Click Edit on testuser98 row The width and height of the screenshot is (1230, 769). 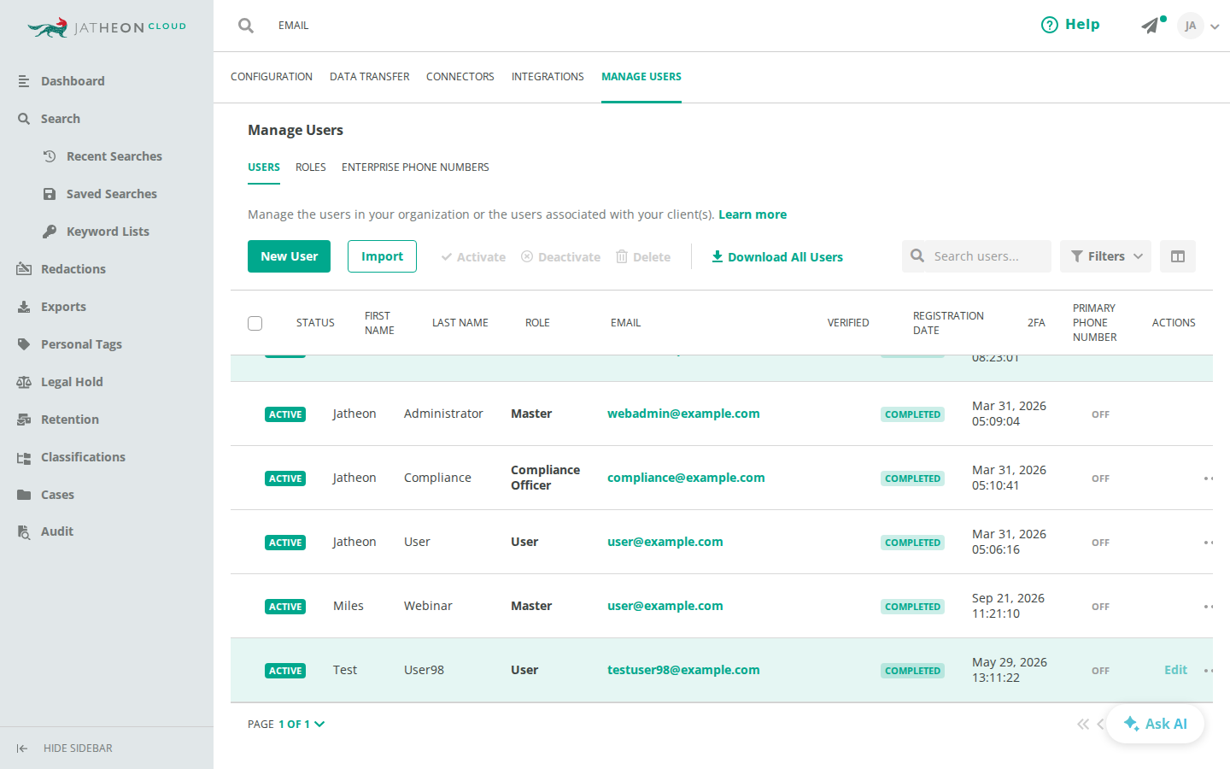(1175, 670)
